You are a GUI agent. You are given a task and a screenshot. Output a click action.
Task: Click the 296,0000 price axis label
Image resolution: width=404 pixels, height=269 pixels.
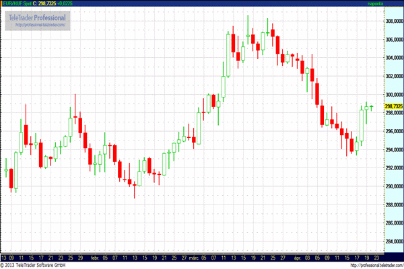[x=393, y=131]
